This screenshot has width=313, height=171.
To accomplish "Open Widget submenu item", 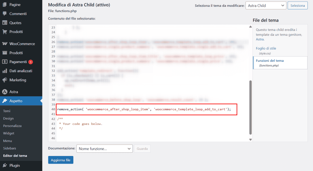I will coord(9,133).
